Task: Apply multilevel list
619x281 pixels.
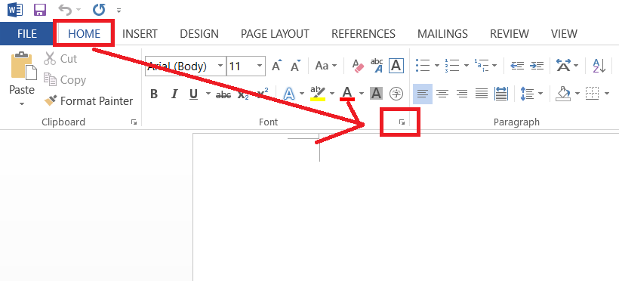Action: pyautogui.click(x=482, y=65)
